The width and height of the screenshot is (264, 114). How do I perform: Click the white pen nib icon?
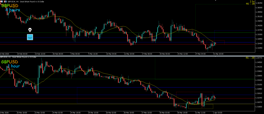30,30
